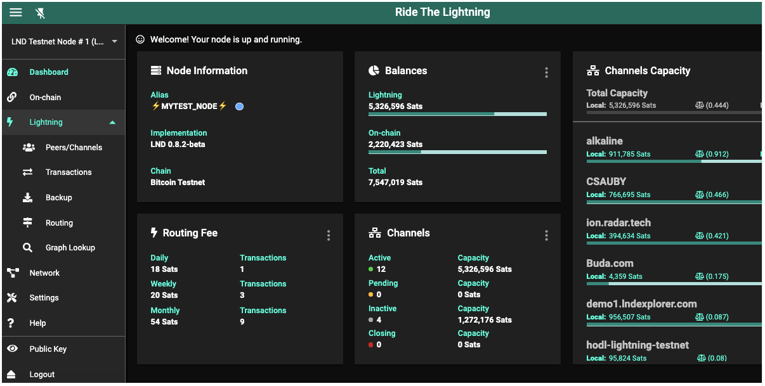Open Settings in the sidebar
765x386 pixels.
[x=63, y=298]
